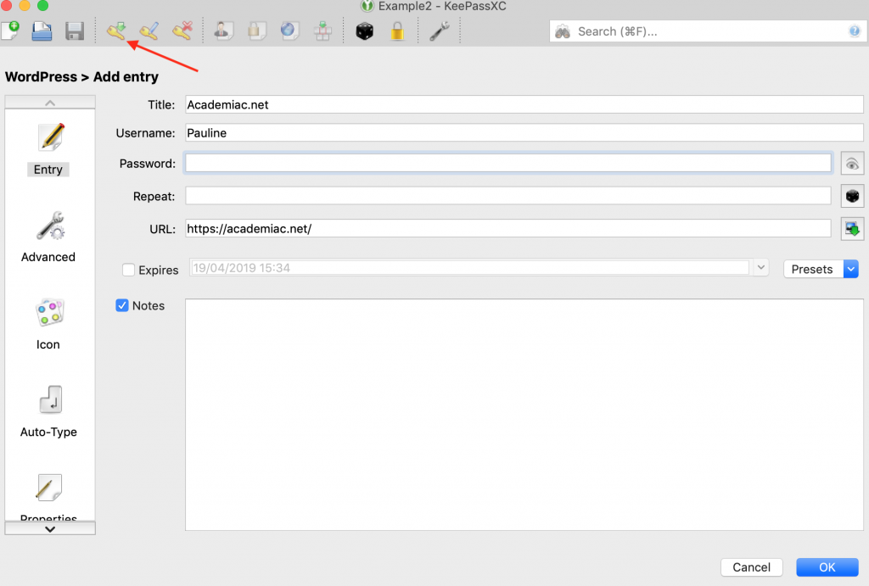Viewport: 869px width, 586px height.
Task: Click the search help question mark icon
Action: point(854,31)
